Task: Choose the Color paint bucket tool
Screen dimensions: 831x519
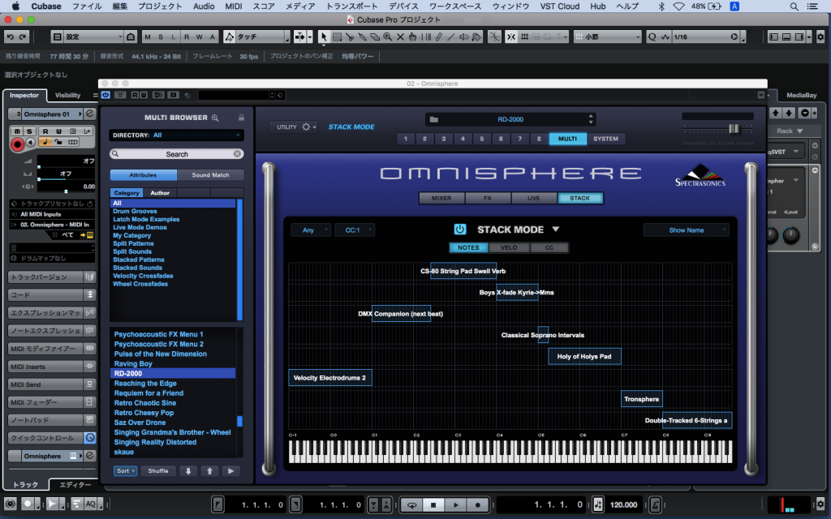Action: click(476, 36)
